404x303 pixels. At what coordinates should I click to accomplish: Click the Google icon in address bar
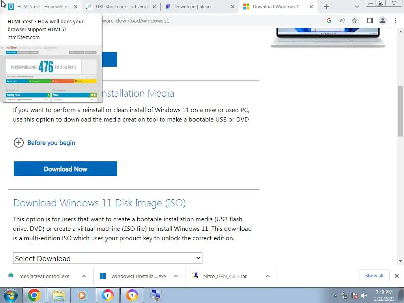[x=329, y=21]
